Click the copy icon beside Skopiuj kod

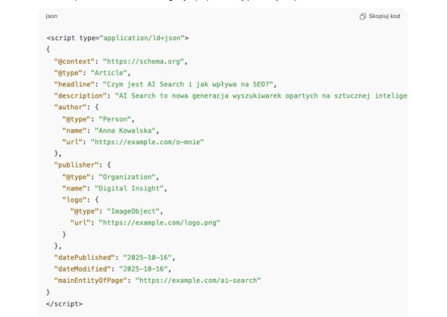(362, 16)
